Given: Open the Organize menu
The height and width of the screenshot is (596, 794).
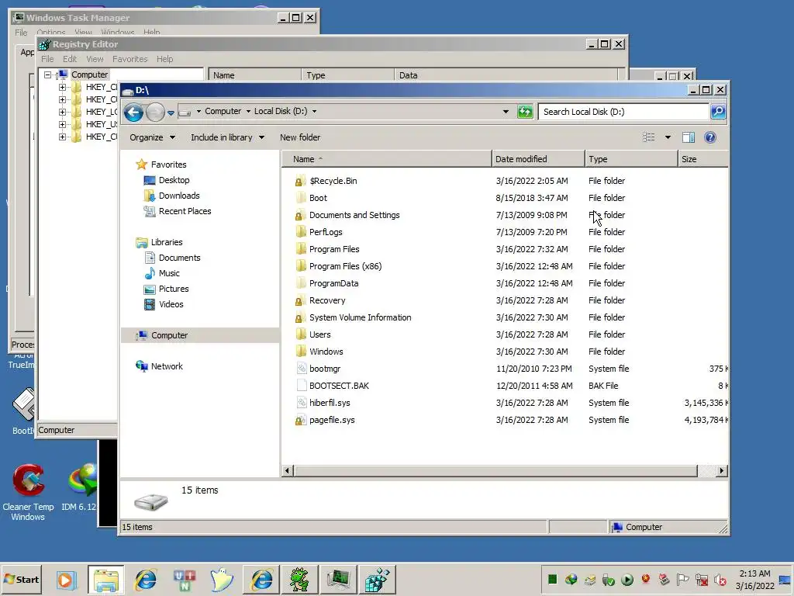Looking at the screenshot, I should (152, 137).
